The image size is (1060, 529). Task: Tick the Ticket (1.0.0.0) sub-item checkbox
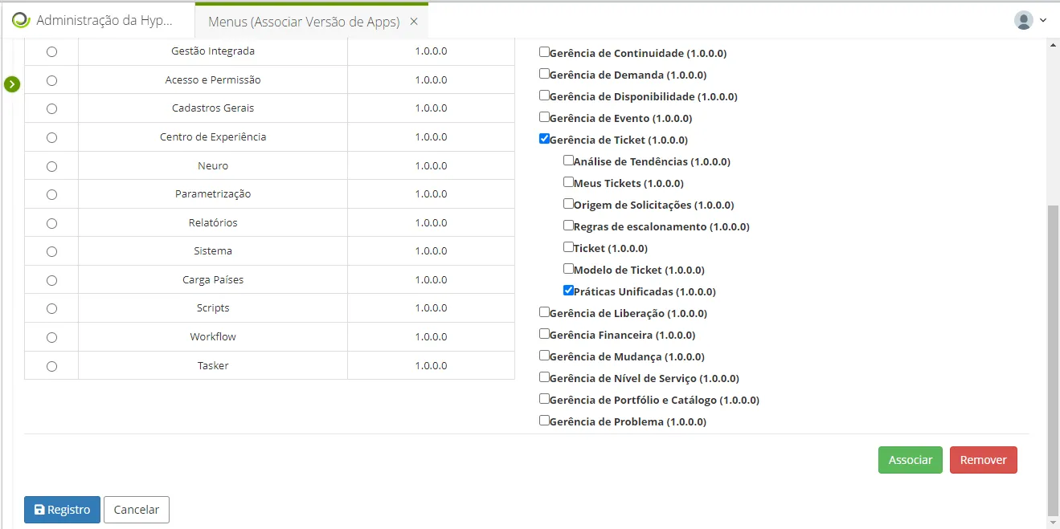[x=568, y=247]
